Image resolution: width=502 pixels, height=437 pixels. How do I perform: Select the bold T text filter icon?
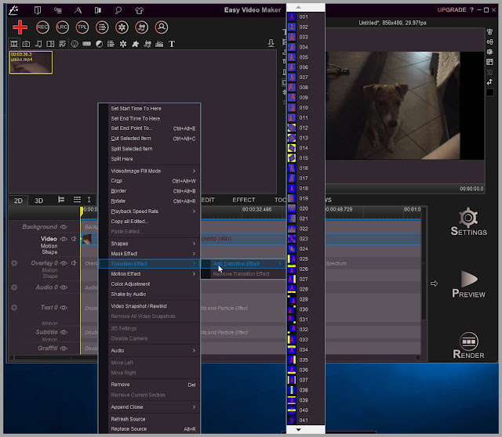(172, 44)
